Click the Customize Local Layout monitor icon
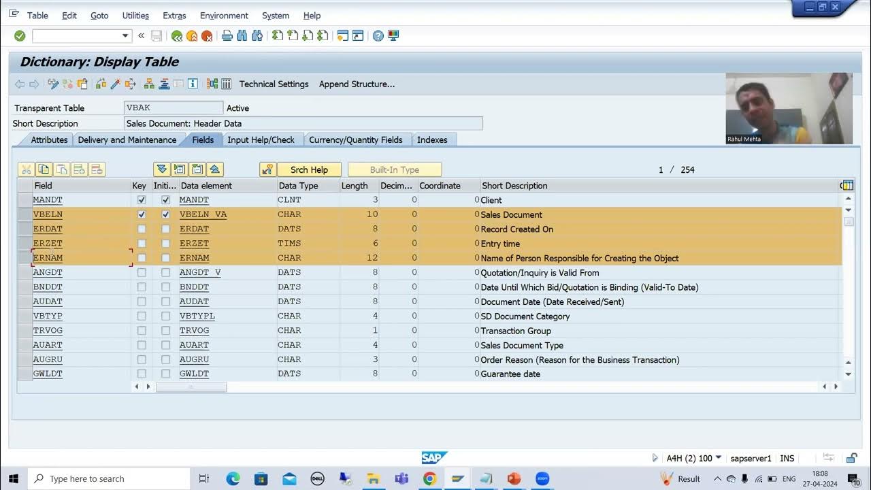Image resolution: width=871 pixels, height=490 pixels. (x=393, y=35)
